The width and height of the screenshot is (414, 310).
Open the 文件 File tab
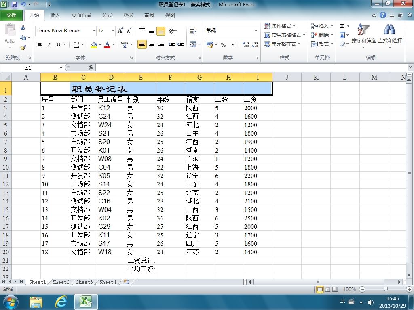point(11,15)
